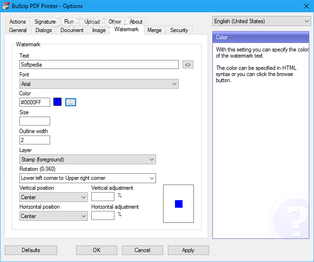Screen dimensions: 314x262
Task: Open the Font dropdown showing Arial
Action: click(x=99, y=84)
